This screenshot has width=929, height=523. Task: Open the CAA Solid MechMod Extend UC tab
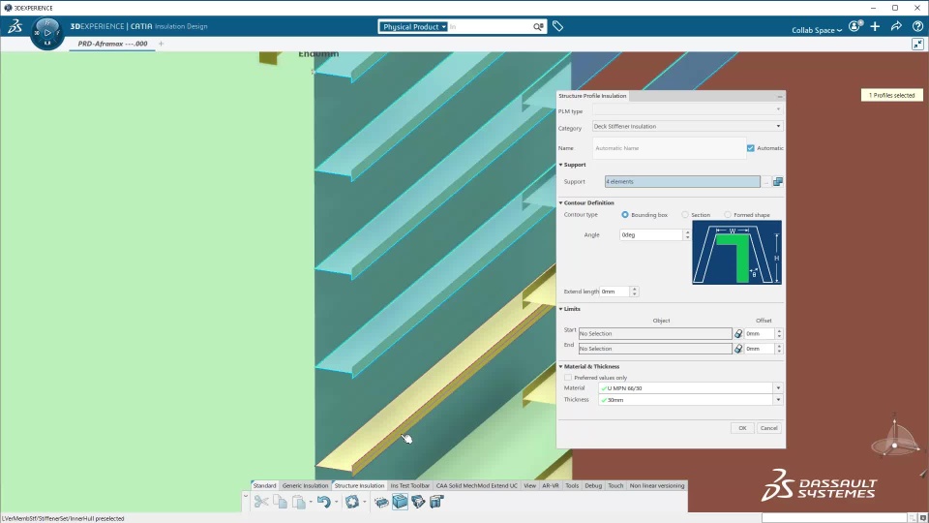tap(476, 485)
